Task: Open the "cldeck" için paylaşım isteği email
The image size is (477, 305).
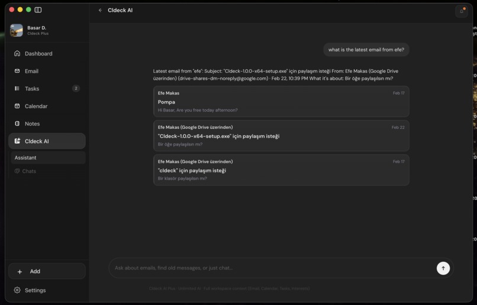Action: 281,170
